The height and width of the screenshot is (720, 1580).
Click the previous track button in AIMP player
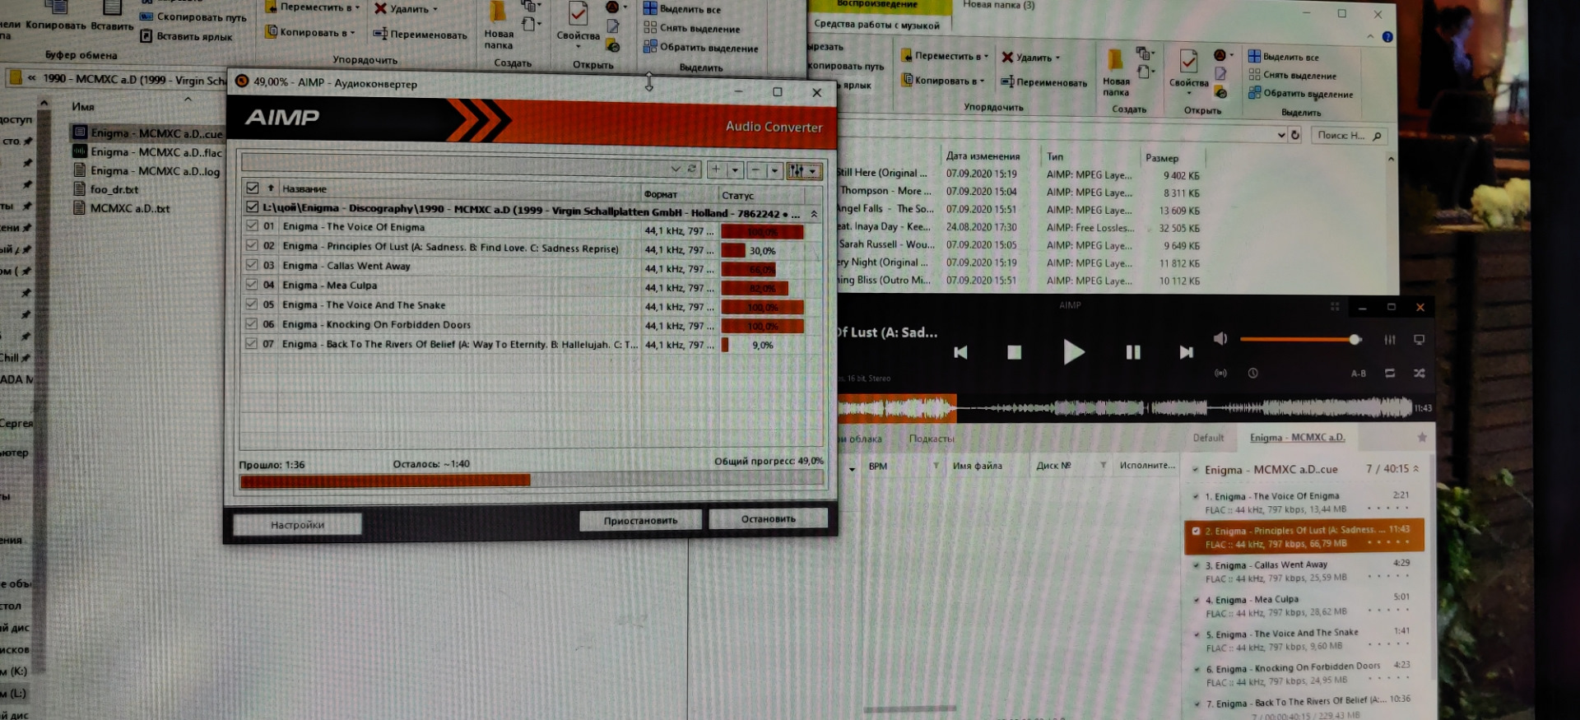point(960,352)
